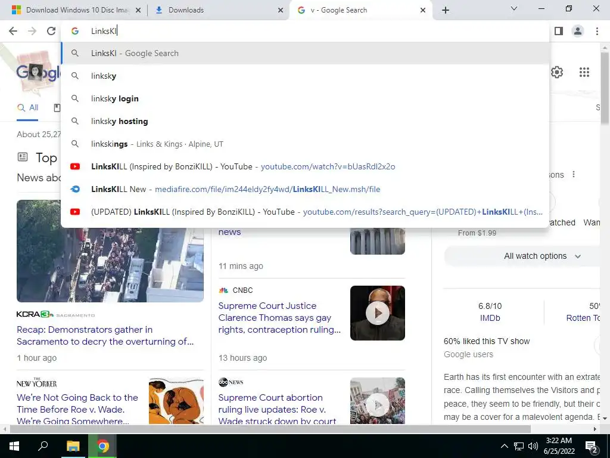Viewport: 610px width, 458px height.
Task: Select the v - Google Search tab
Action: pos(360,10)
